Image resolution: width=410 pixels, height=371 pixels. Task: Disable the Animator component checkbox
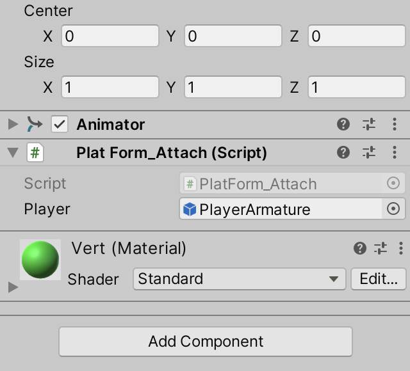coord(60,124)
